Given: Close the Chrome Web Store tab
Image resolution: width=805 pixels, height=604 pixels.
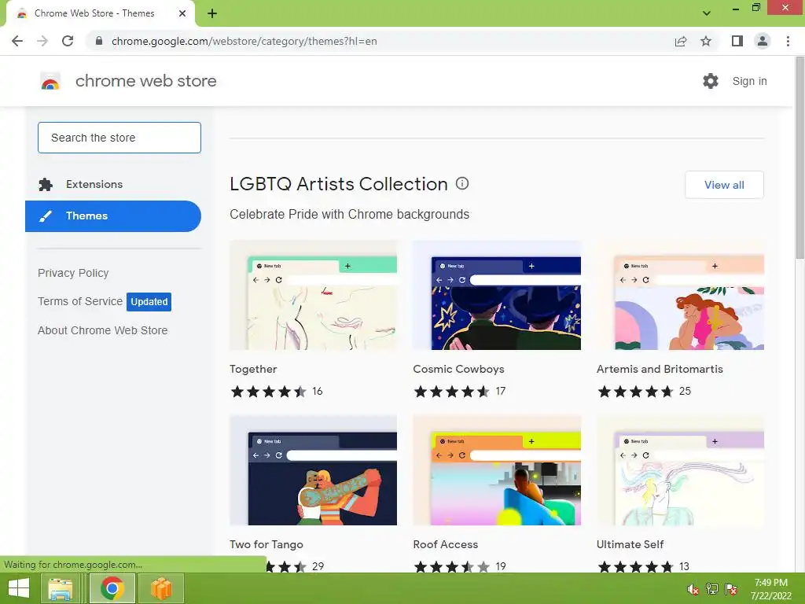Looking at the screenshot, I should 182,13.
